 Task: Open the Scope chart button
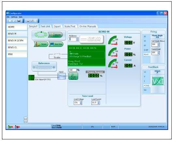41,44
